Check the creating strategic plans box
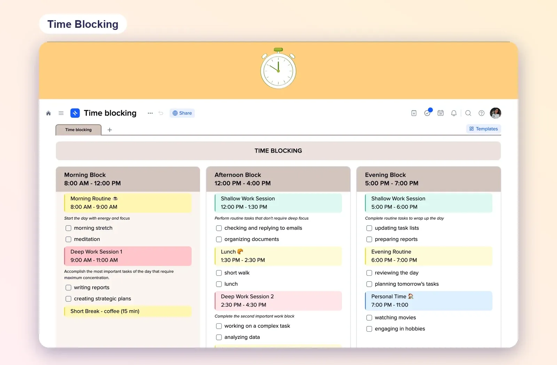This screenshot has width=557, height=365. (x=69, y=299)
